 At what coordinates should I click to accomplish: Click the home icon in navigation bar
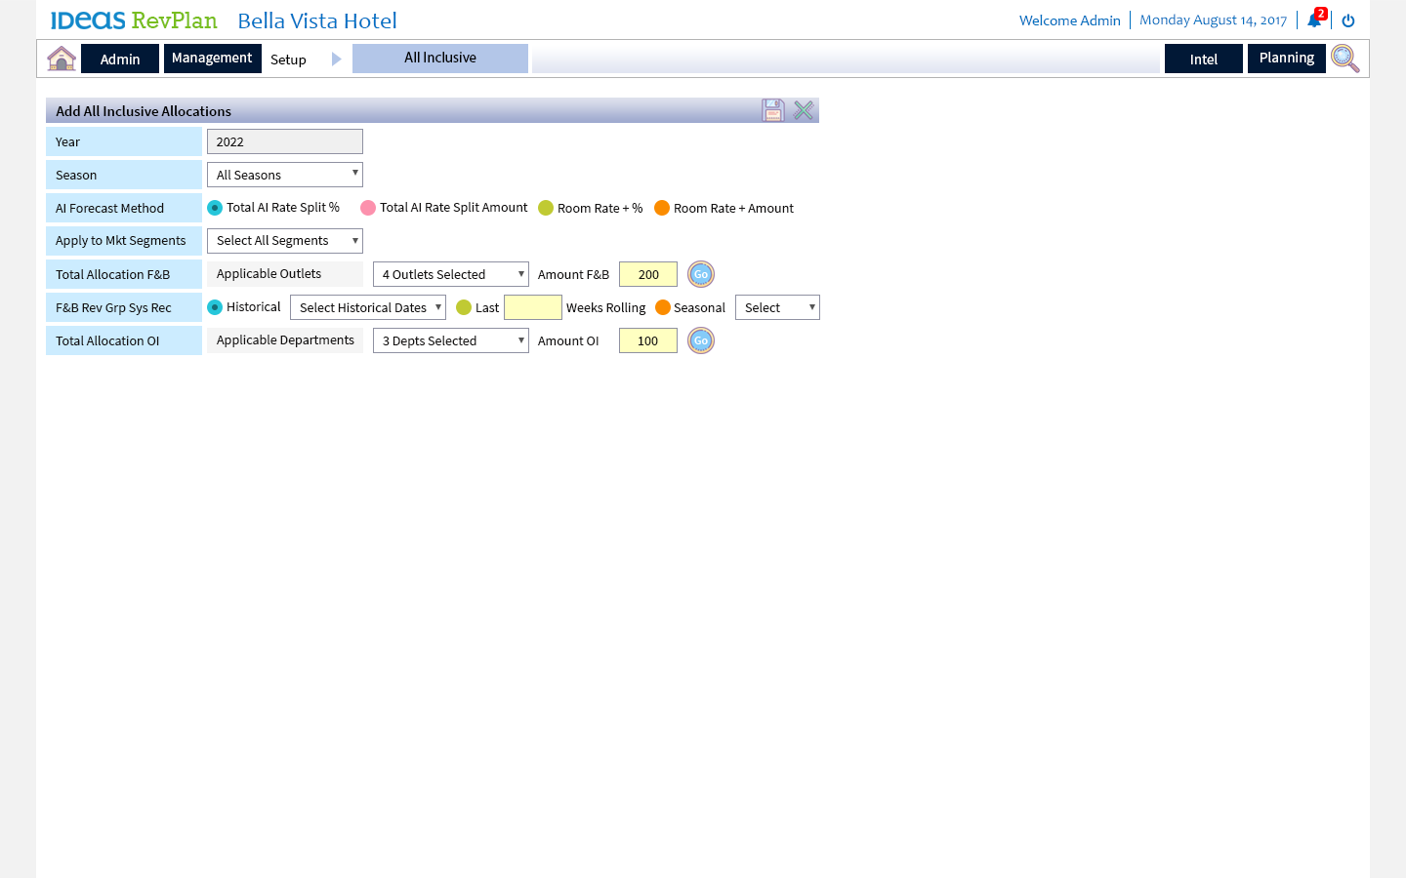coord(62,59)
